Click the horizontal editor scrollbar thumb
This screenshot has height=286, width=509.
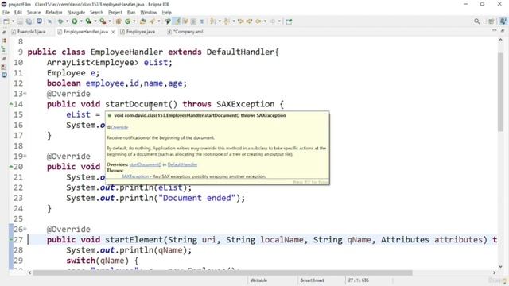[x=223, y=272]
